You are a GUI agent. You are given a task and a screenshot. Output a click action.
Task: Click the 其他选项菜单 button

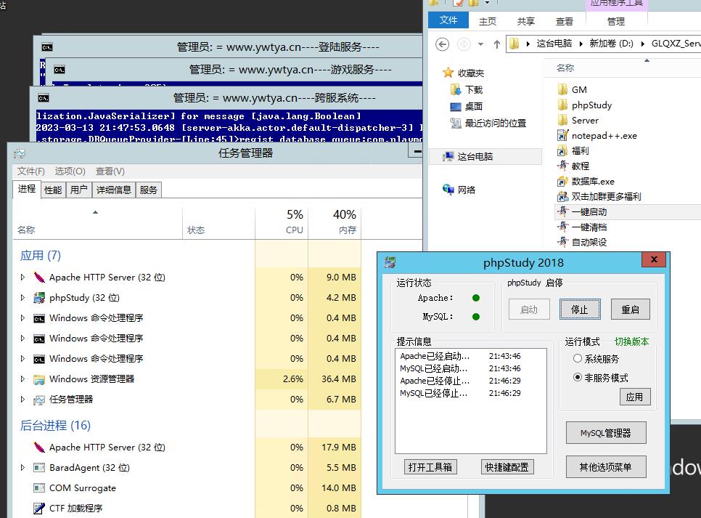point(606,467)
